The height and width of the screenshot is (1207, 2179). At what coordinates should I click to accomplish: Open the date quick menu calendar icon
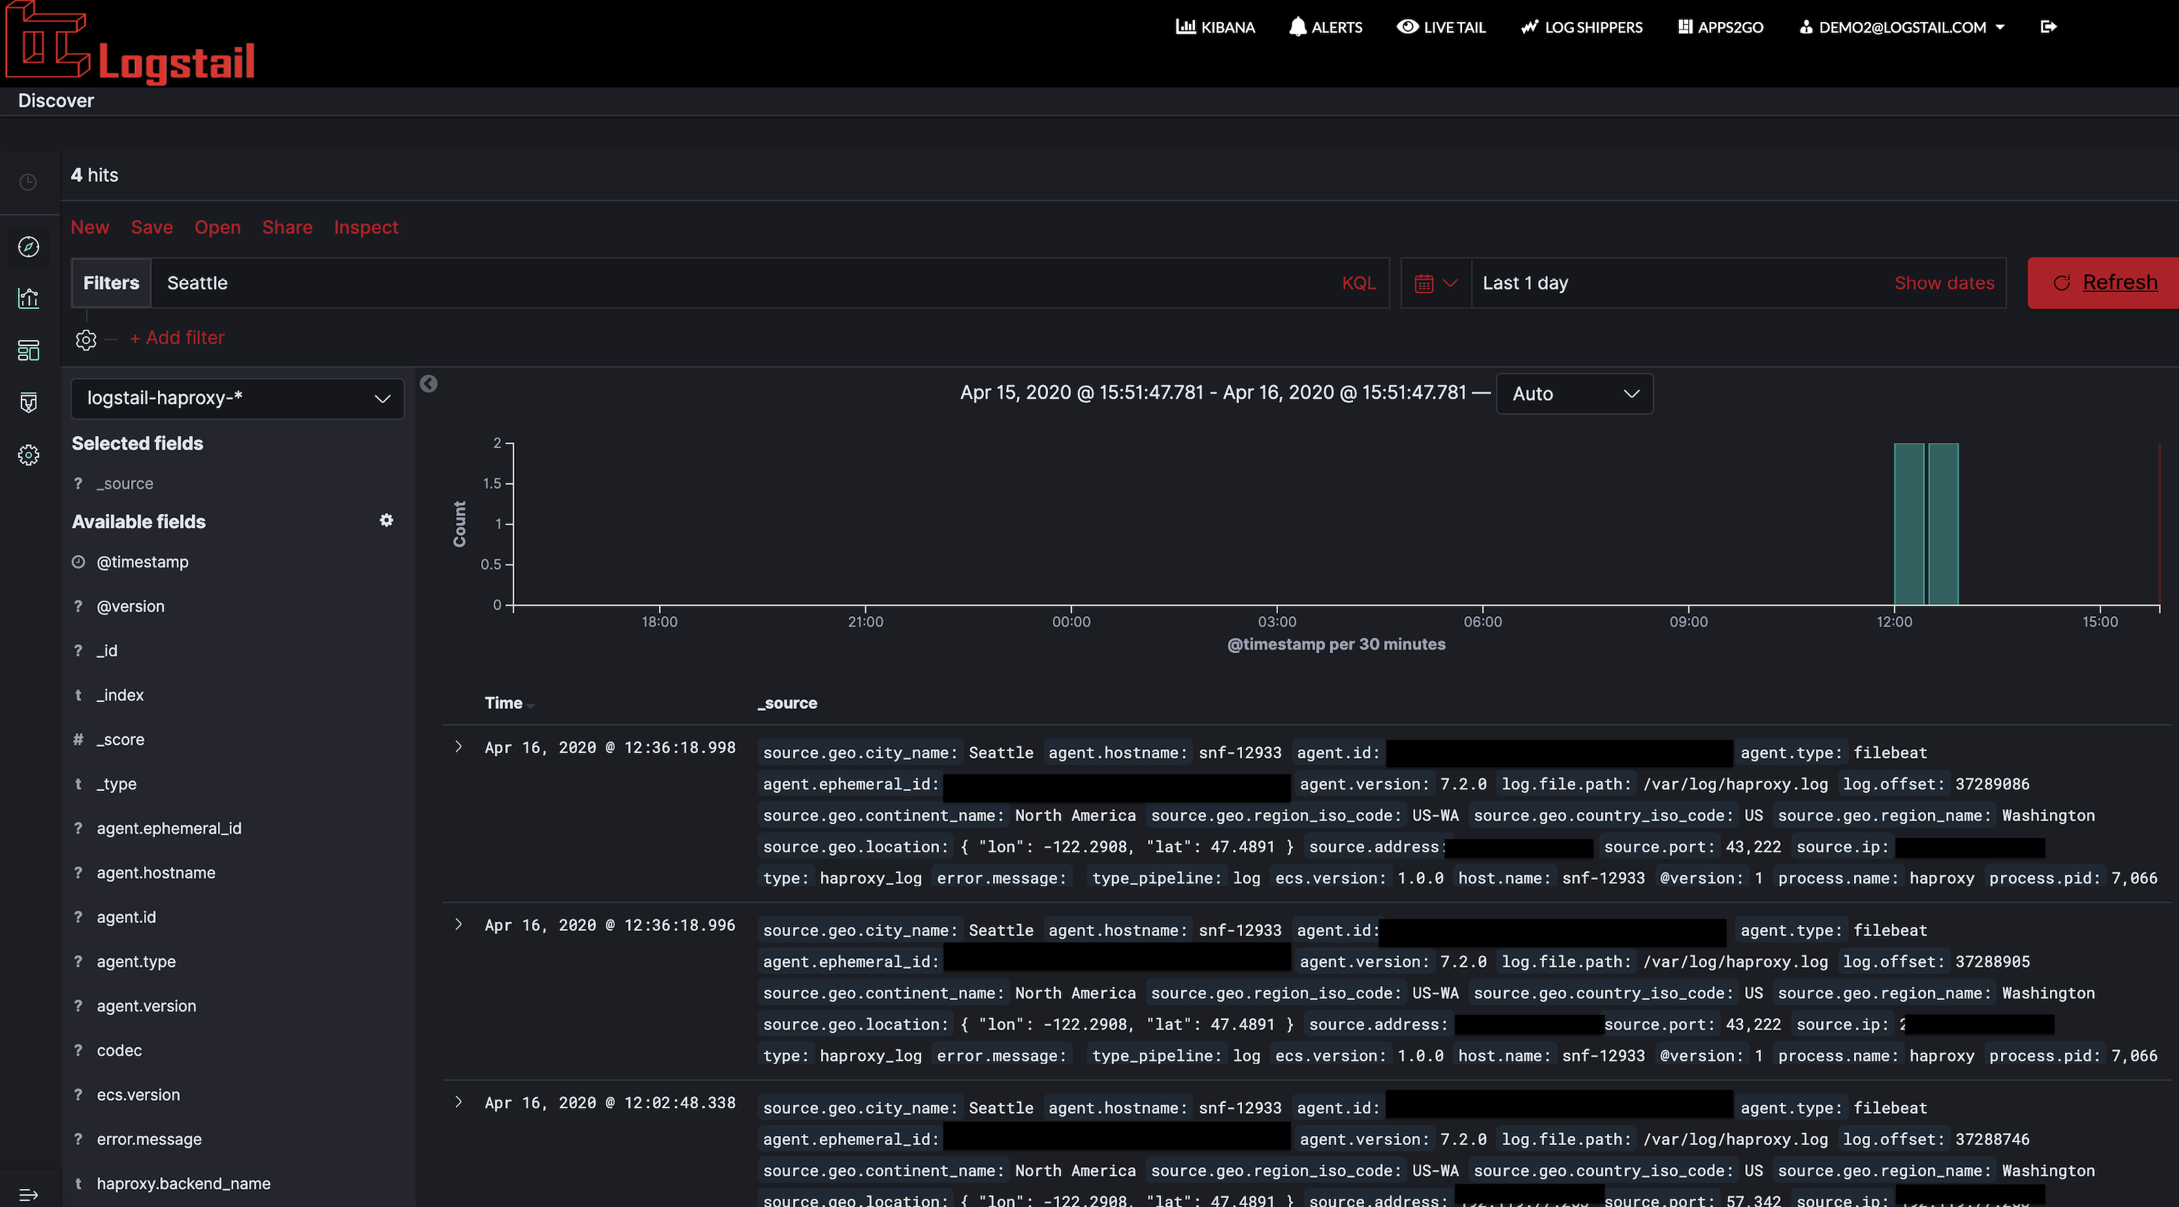click(x=1435, y=283)
